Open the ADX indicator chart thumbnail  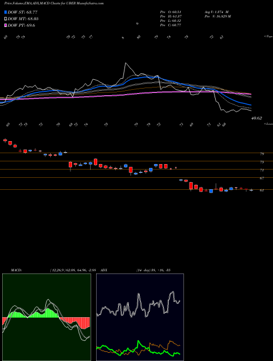point(140,317)
